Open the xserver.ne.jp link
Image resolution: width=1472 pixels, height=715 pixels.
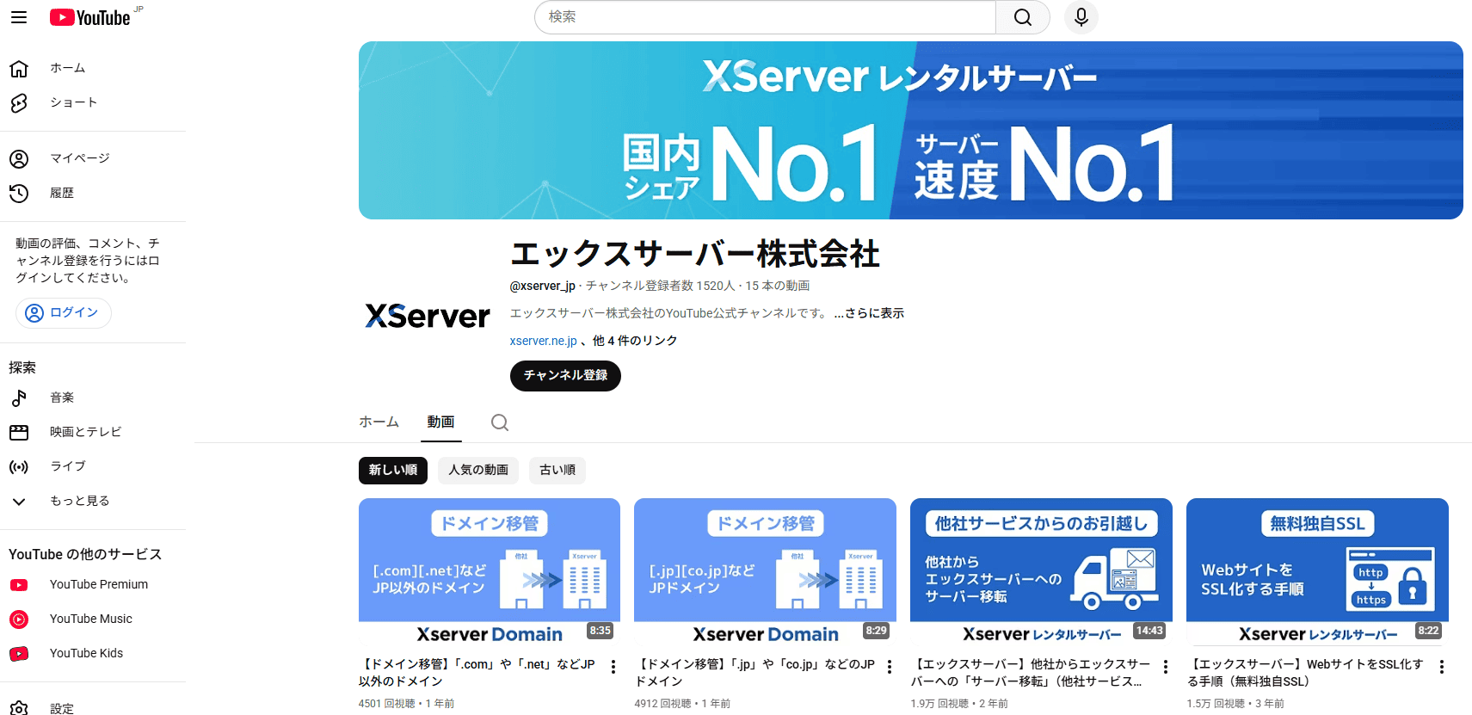543,341
